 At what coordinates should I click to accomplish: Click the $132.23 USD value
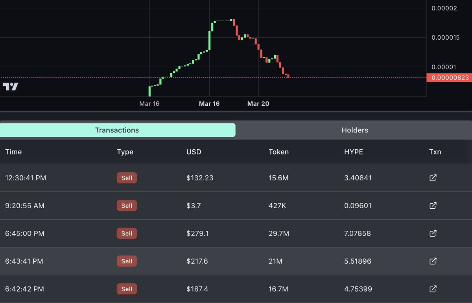coord(200,178)
